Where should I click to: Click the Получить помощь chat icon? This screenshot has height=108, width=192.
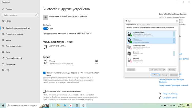[160, 94]
